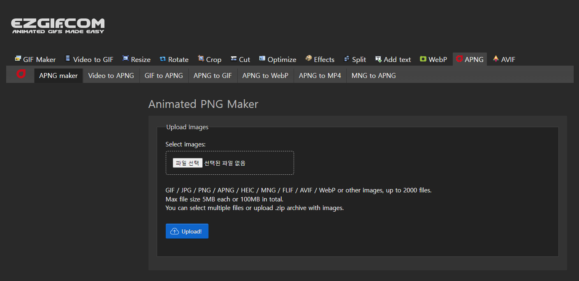
Task: Switch to GIF to APNG tab
Action: (x=164, y=75)
